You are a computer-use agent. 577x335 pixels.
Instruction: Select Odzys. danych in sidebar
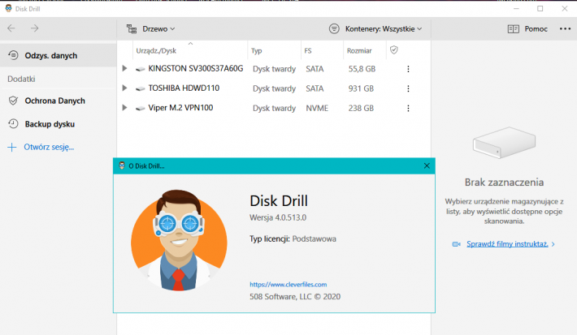59,55
